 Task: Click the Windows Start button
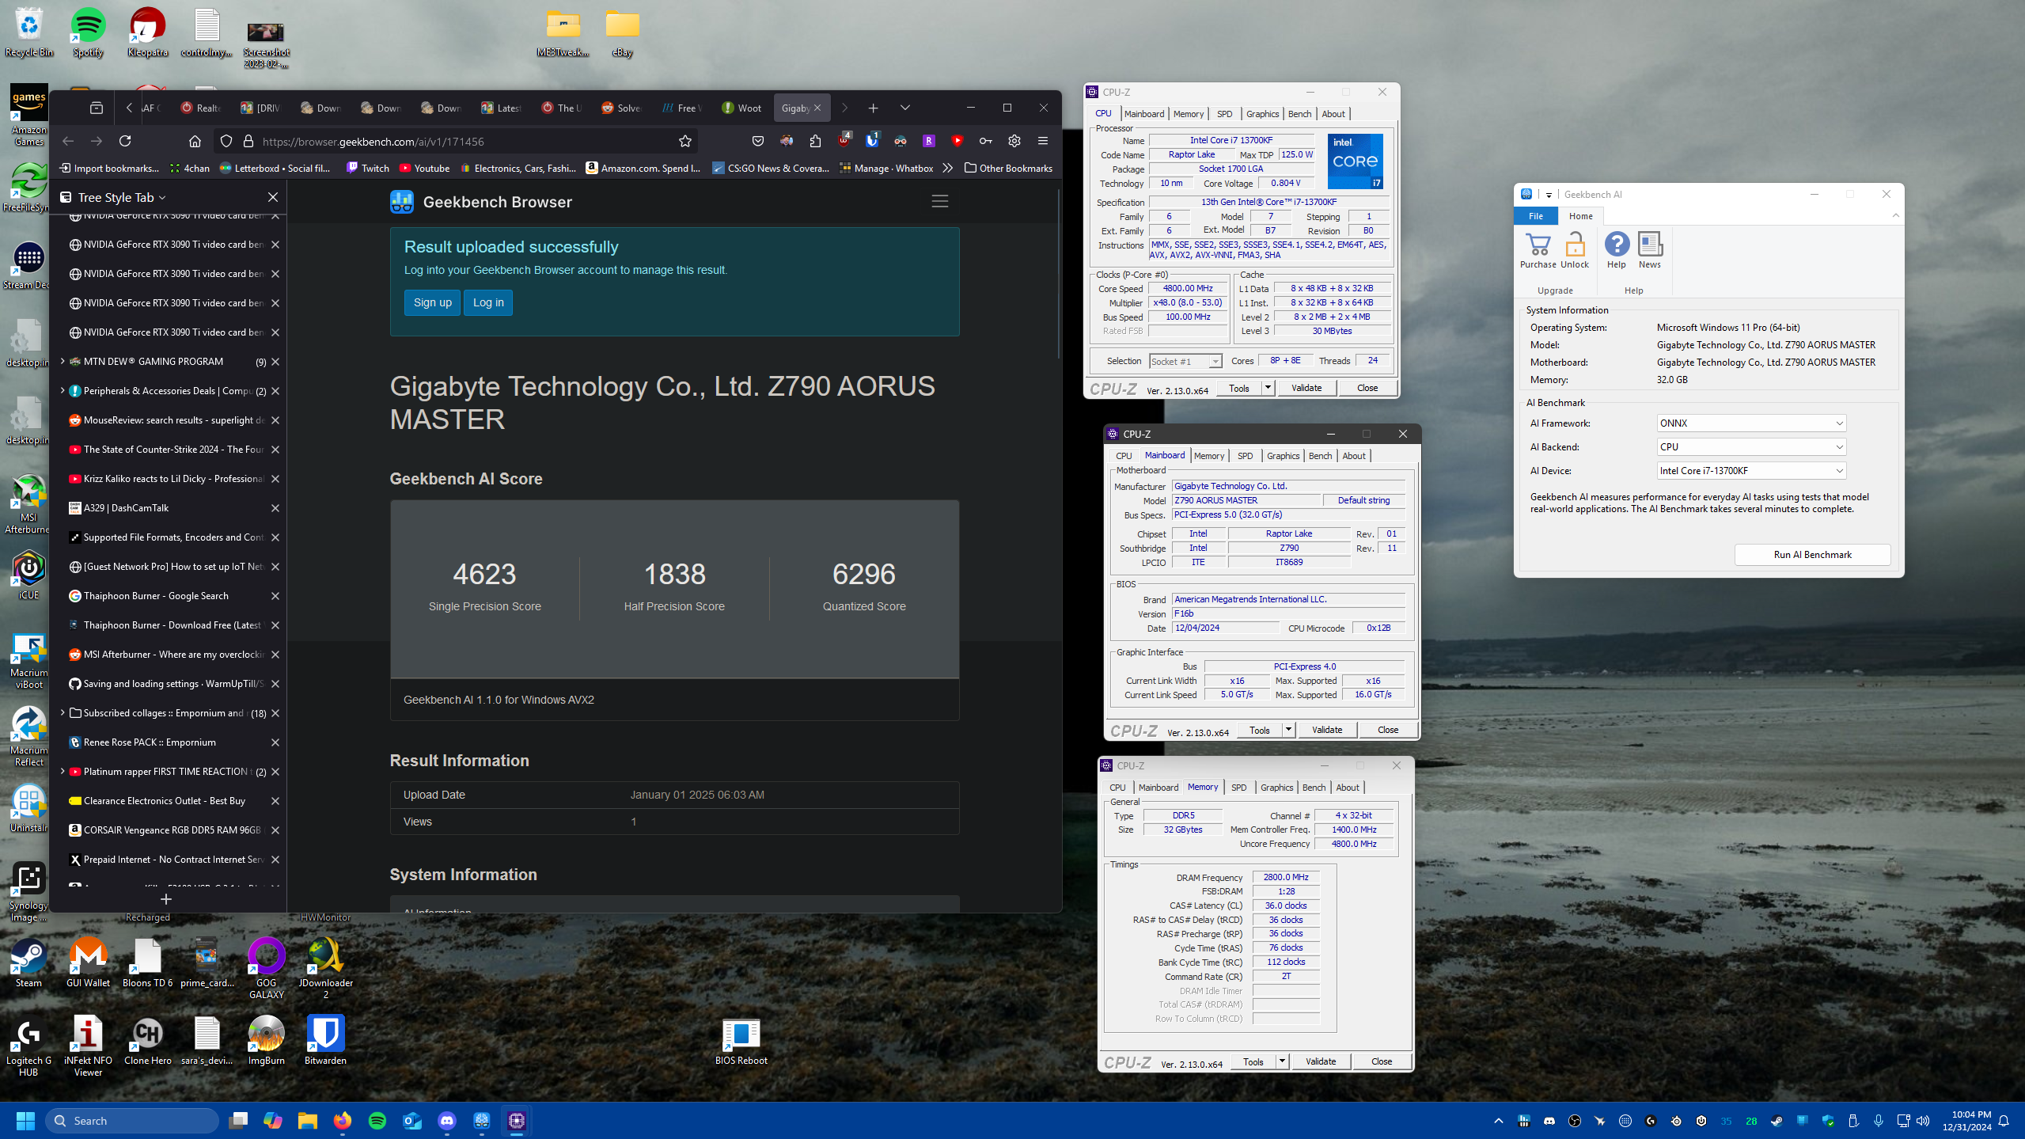[x=25, y=1120]
